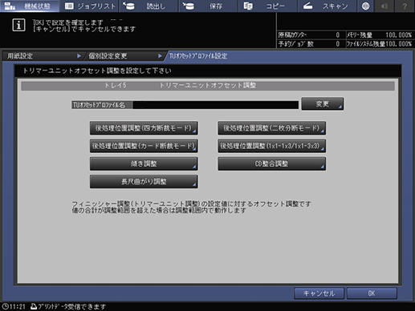
Task: Switch to the スキャン tab
Action: [x=327, y=6]
